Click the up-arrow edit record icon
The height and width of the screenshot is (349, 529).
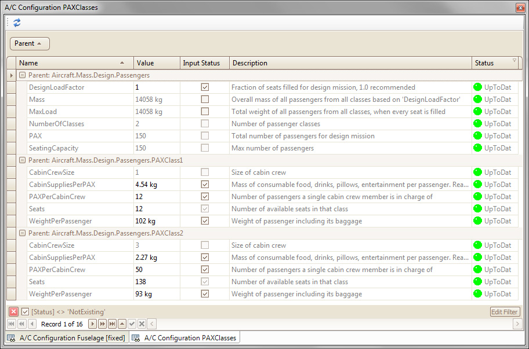coord(122,324)
